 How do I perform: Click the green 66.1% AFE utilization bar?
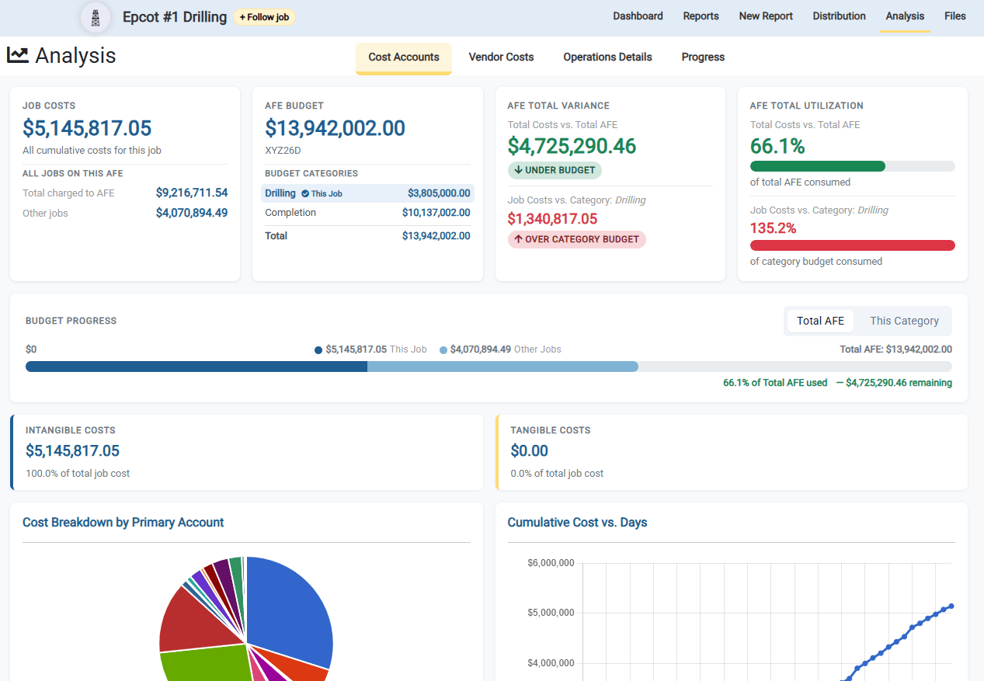click(818, 166)
